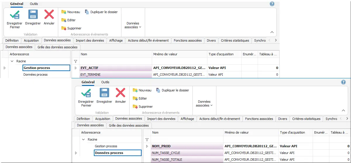Collapse the top window ribbon with chevron
351x163 pixels.
pyautogui.click(x=272, y=32)
